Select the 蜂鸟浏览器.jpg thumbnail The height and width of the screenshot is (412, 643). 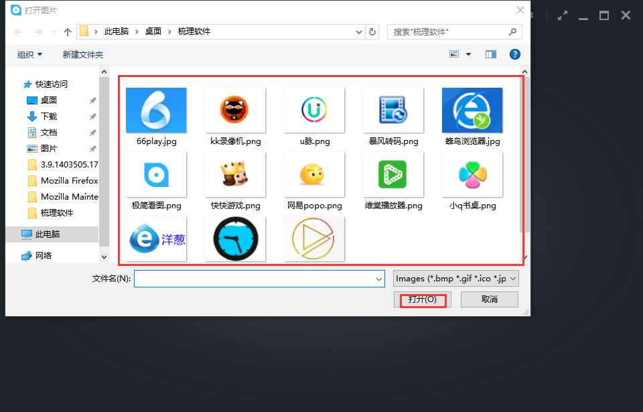click(x=472, y=110)
